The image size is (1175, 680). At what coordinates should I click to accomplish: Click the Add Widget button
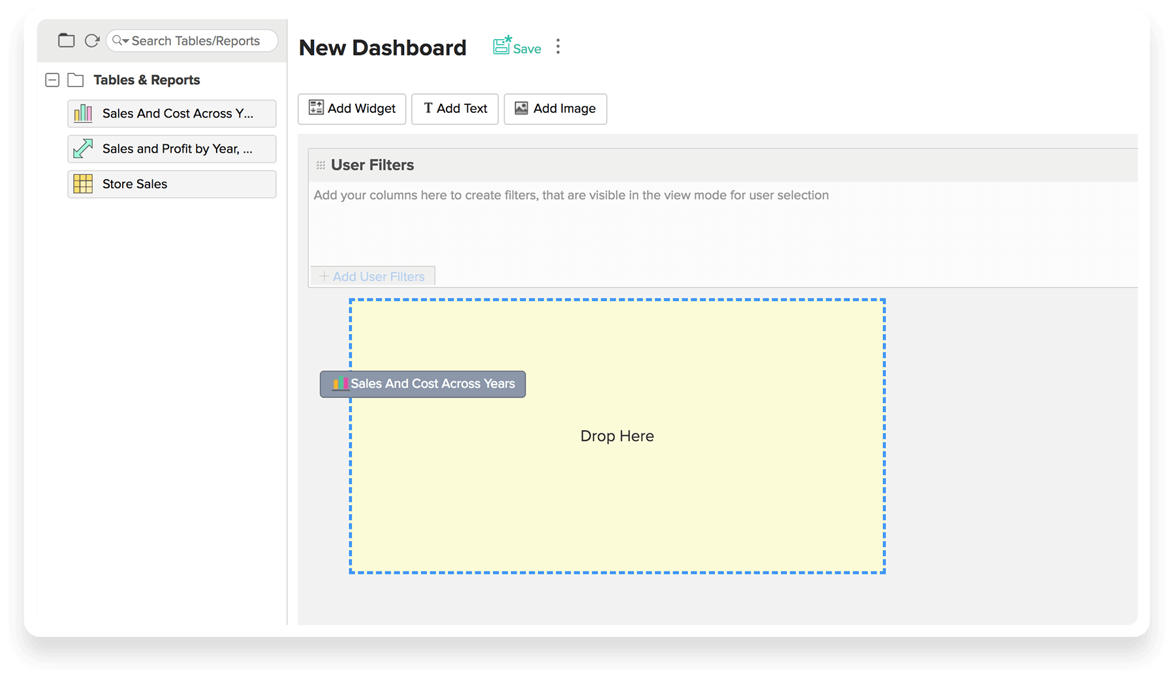coord(352,108)
